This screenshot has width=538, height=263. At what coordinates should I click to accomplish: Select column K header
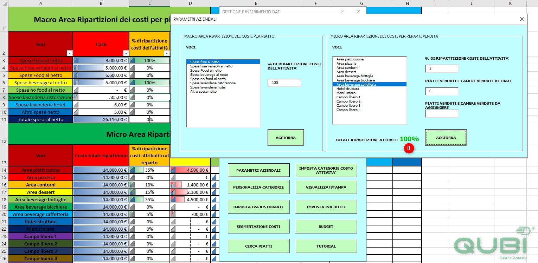510,3
